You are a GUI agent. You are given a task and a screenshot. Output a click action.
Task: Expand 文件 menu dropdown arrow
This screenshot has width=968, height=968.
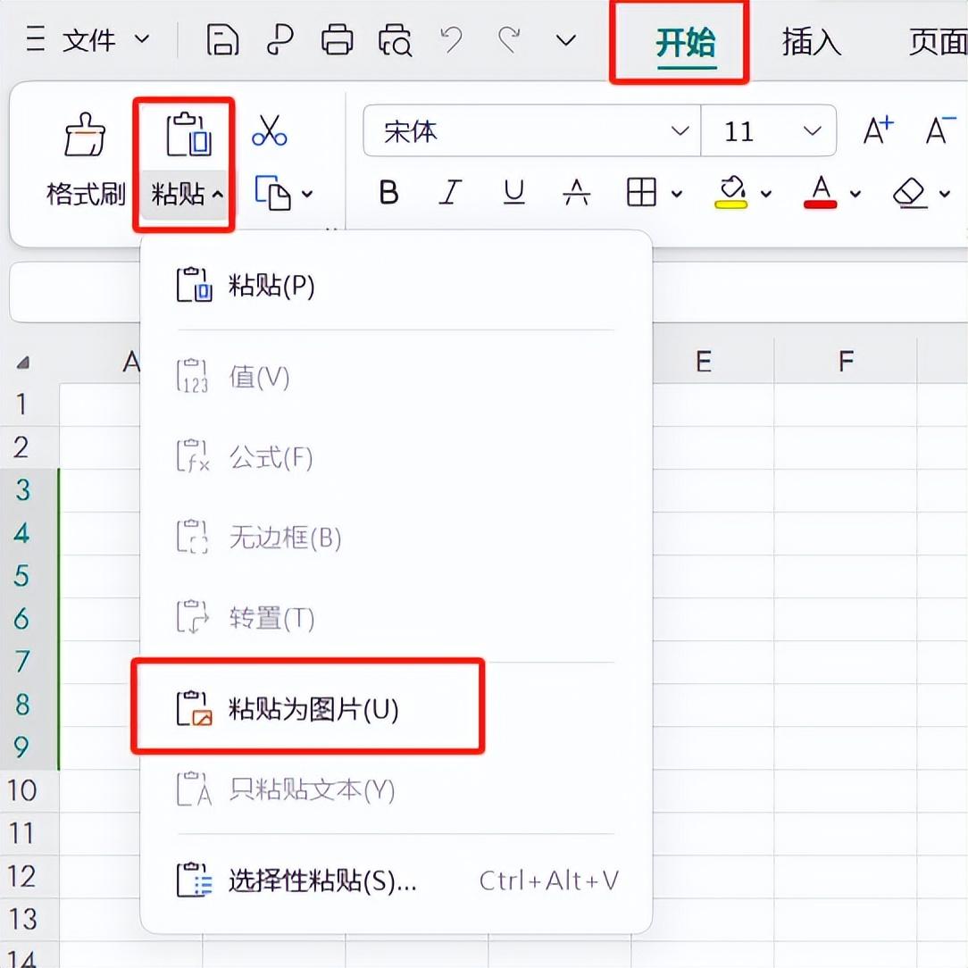(142, 39)
